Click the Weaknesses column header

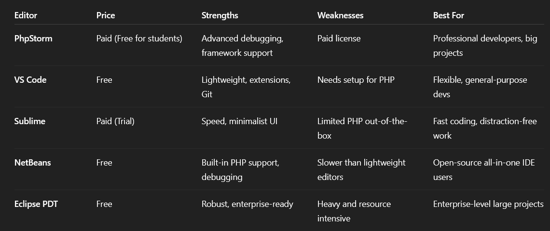click(x=340, y=15)
